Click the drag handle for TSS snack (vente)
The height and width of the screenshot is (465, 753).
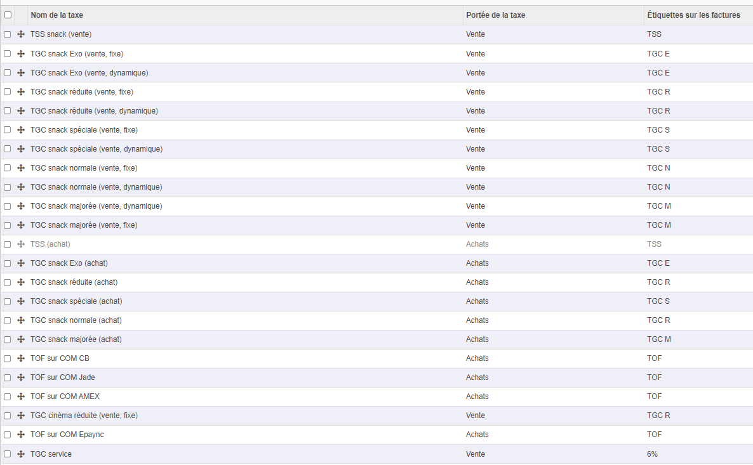click(x=21, y=34)
